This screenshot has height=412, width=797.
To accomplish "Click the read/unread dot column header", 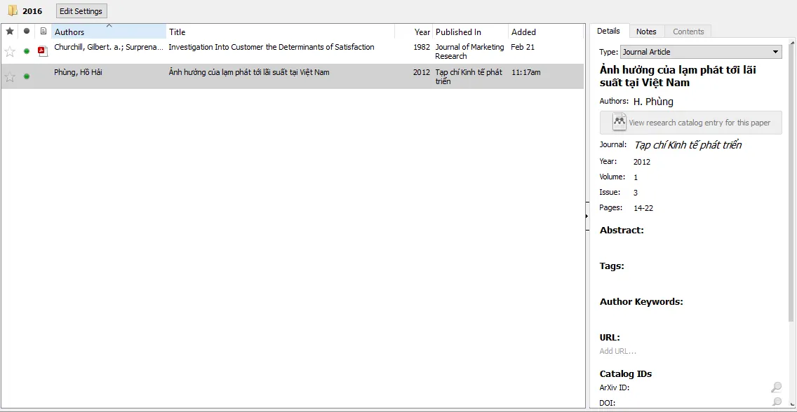I will [x=27, y=32].
